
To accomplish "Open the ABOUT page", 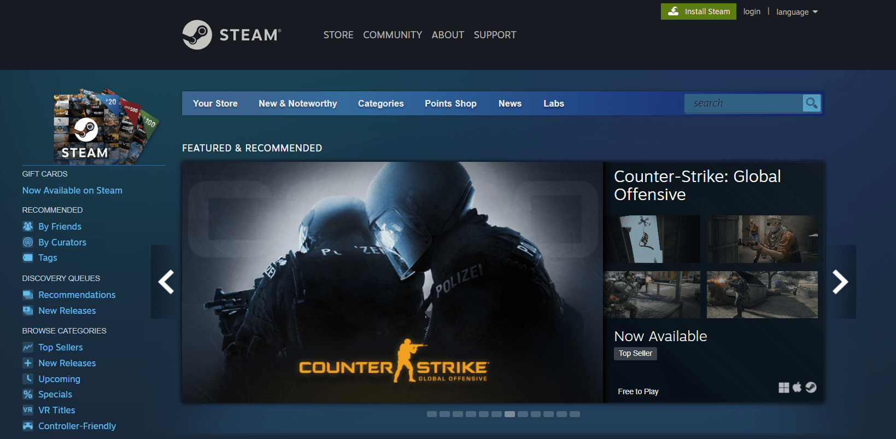I will pos(448,35).
